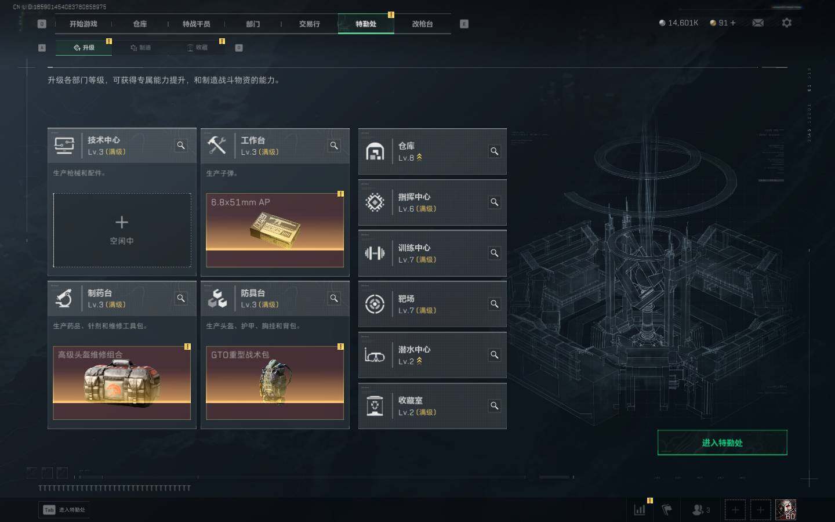The image size is (835, 522).
Task: Click magnifier on 潜水中心 row
Action: coord(494,355)
